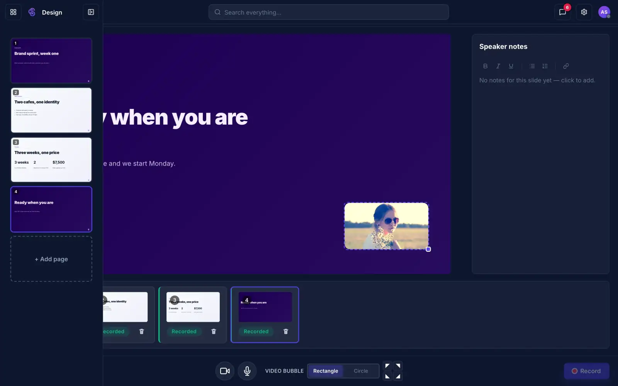This screenshot has width=618, height=386.
Task: Click the slide heading 'when you are'
Action: coord(178,117)
